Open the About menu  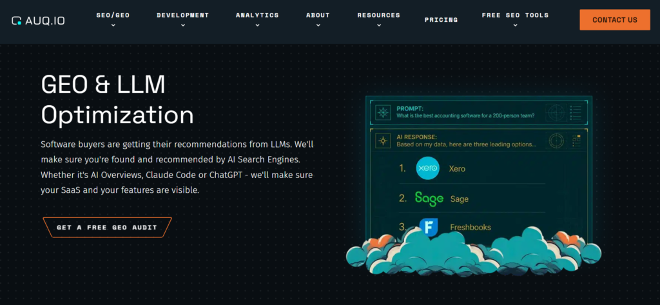318,15
